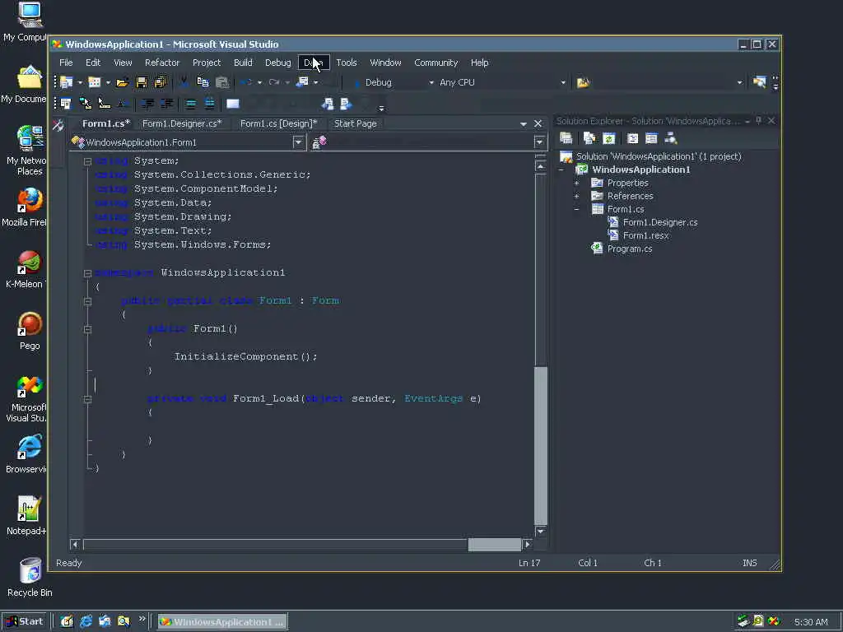This screenshot has width=843, height=632.
Task: Expand the Properties node in Solution Explorer
Action: coord(577,184)
